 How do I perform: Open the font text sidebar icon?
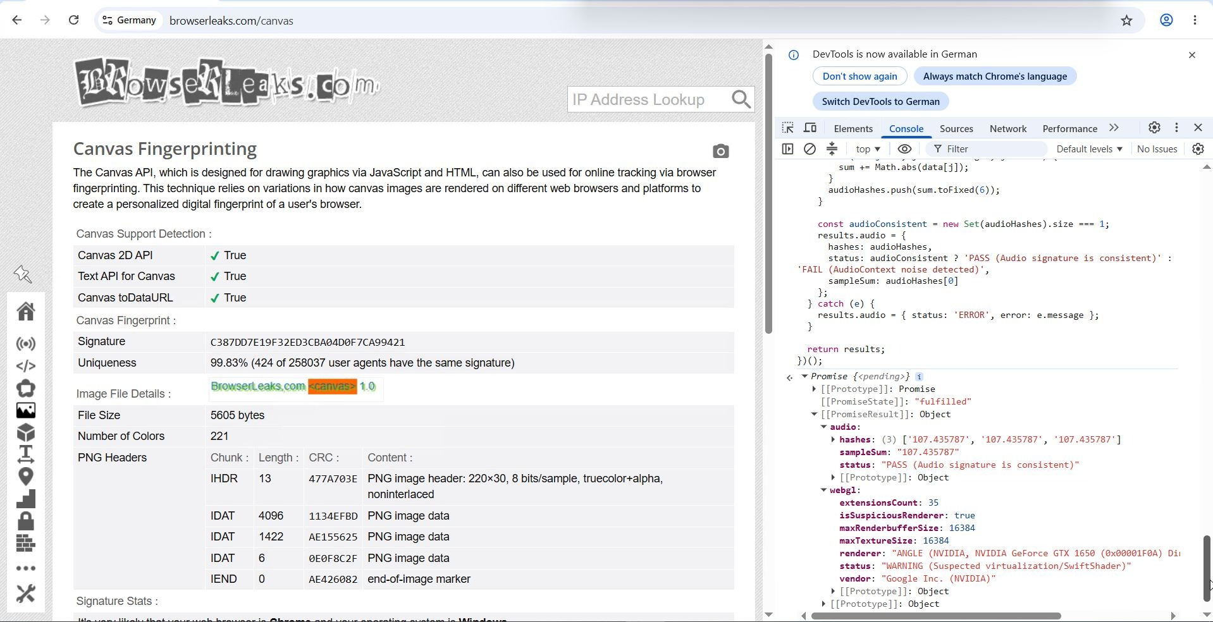pos(26,454)
